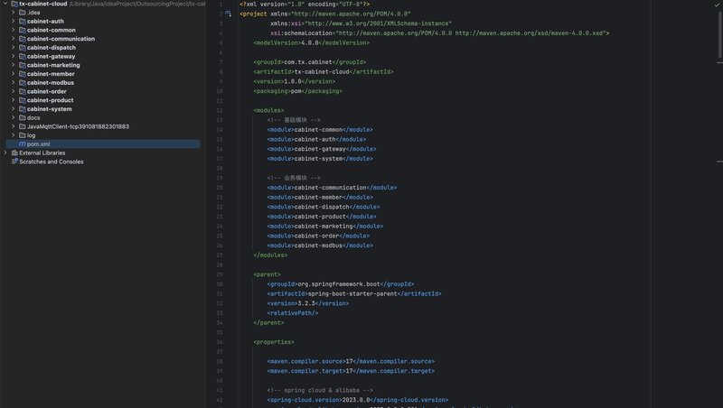Click the cabinet-modbus module folder icon

pyautogui.click(x=22, y=82)
